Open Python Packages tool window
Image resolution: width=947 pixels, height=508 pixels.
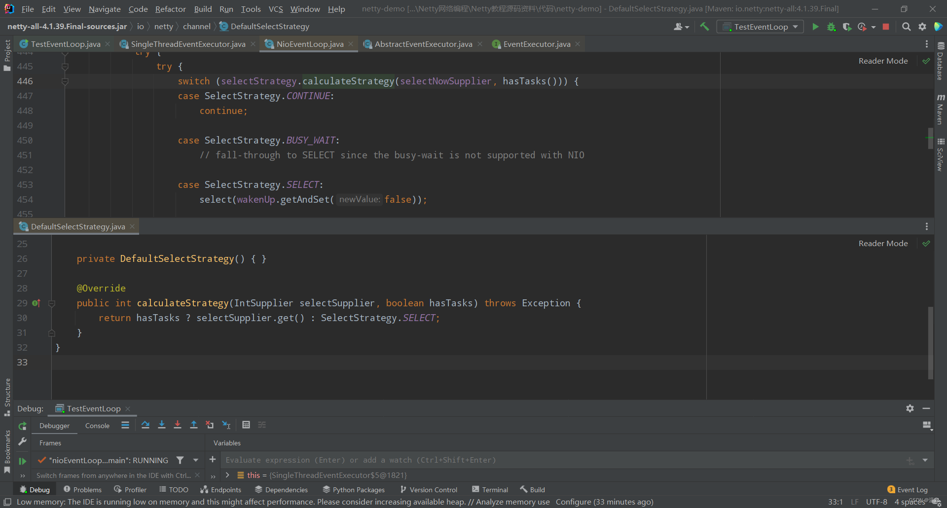[354, 489]
